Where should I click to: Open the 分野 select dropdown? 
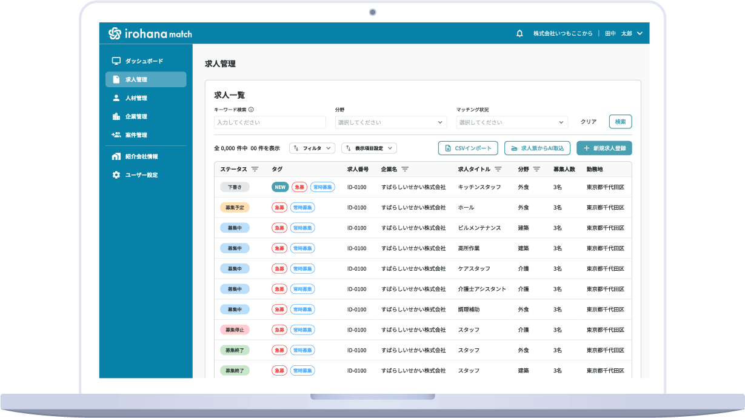tap(391, 122)
